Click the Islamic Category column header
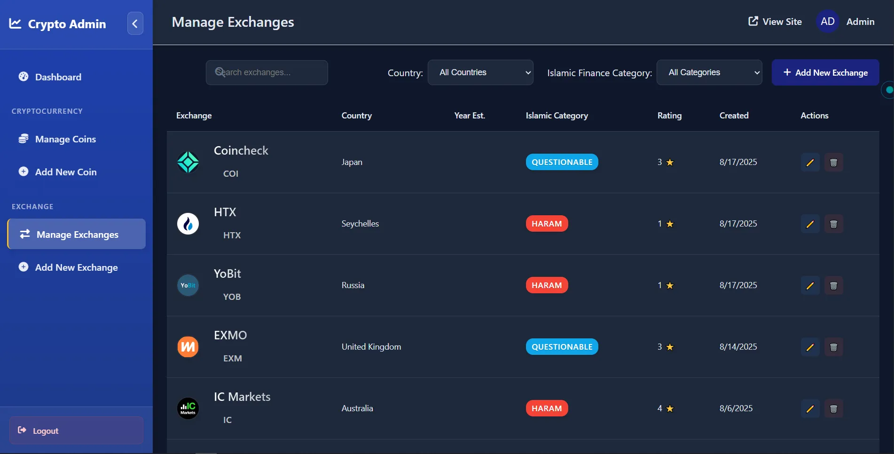Image resolution: width=894 pixels, height=454 pixels. (557, 116)
